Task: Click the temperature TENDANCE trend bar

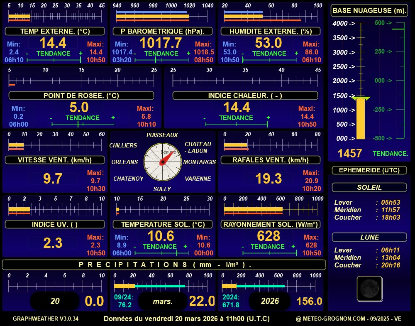Action: 54,60
